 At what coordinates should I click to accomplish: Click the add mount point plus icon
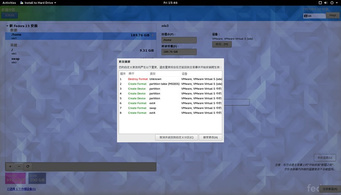[x=11, y=166]
